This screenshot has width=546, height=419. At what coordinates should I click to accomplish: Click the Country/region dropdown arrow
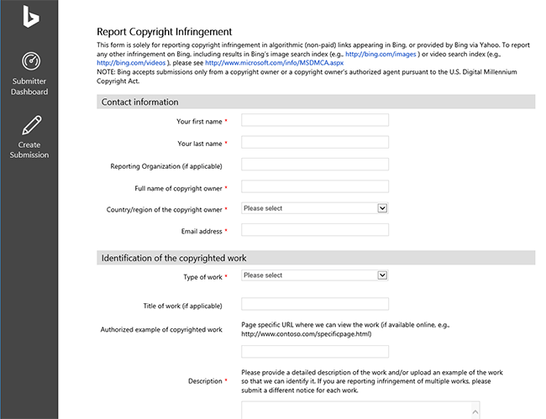[x=382, y=208]
